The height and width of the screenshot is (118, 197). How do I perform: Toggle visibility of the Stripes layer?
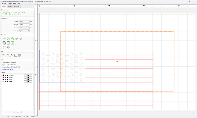click(x=5, y=78)
